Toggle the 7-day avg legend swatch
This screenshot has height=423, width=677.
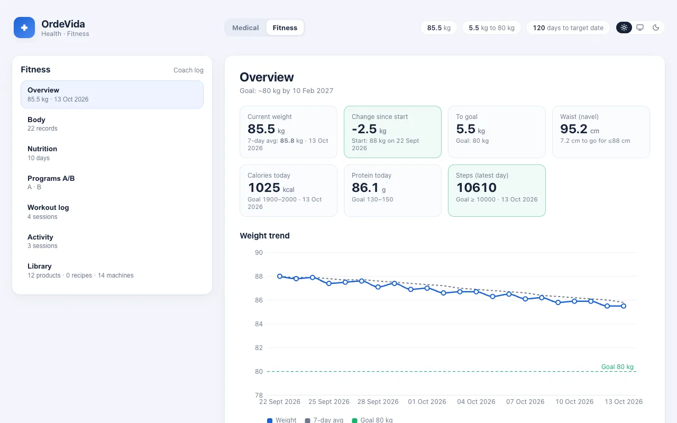pos(308,420)
